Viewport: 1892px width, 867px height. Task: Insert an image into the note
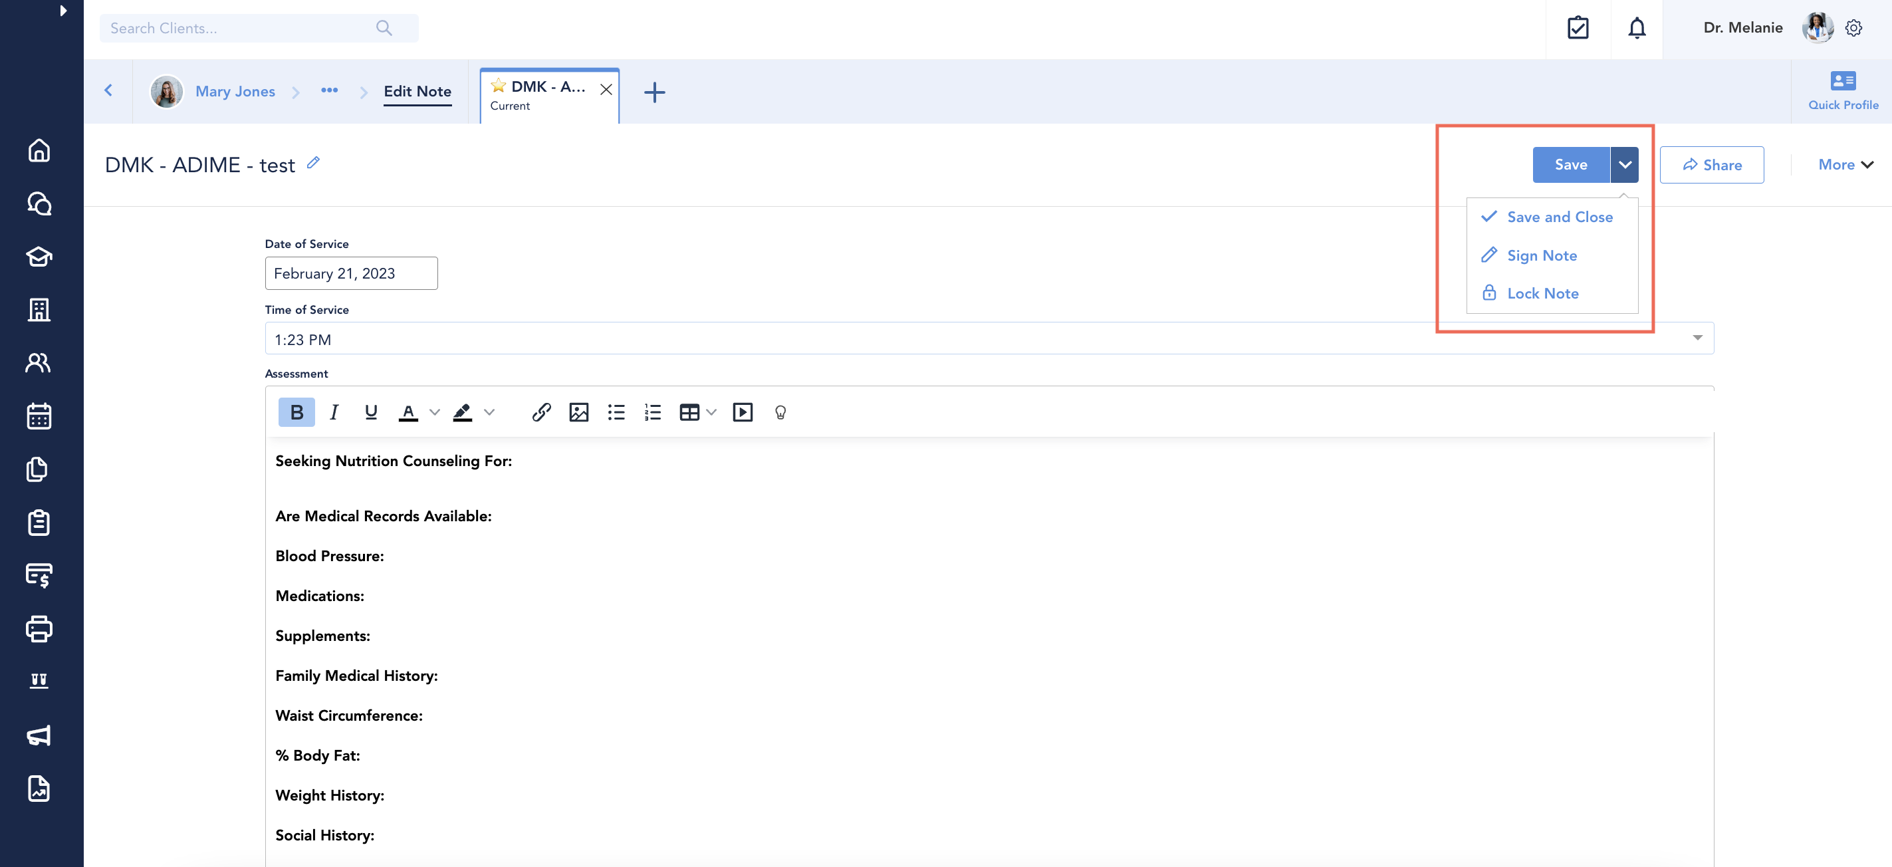click(x=579, y=412)
